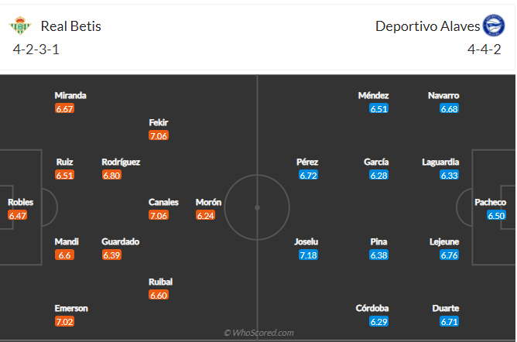Click the Real Betis club crest
The height and width of the screenshot is (342, 517).
pyautogui.click(x=19, y=26)
